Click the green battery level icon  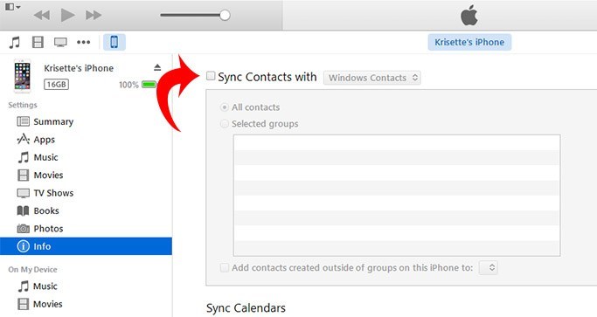click(149, 85)
